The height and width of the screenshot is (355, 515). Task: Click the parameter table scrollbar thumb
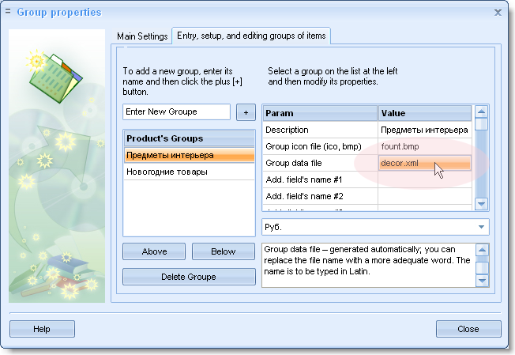[482, 124]
